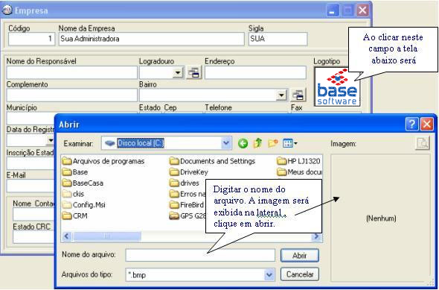The height and width of the screenshot is (290, 439).
Task: Click the Cancelar button
Action: click(x=300, y=274)
